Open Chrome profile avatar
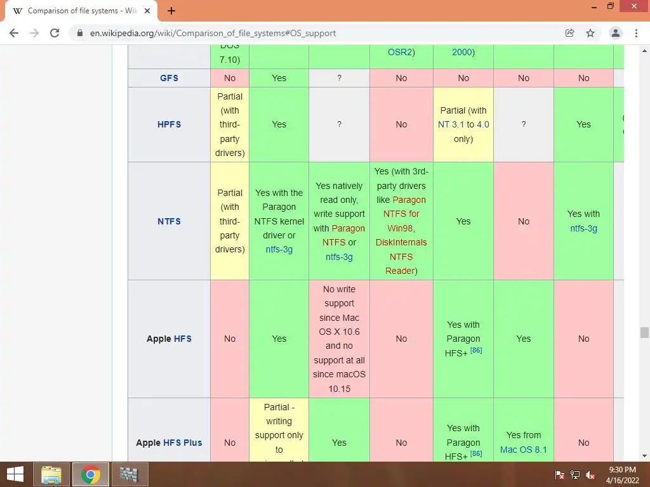 tap(616, 33)
